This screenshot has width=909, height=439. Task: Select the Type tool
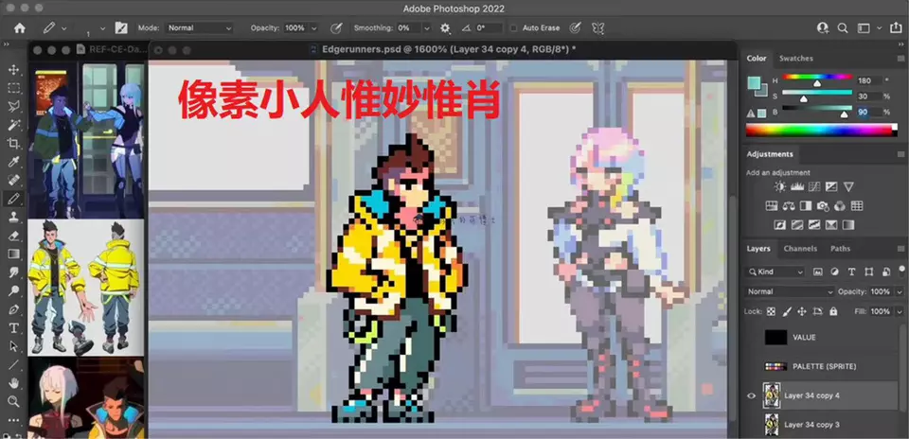(x=13, y=327)
